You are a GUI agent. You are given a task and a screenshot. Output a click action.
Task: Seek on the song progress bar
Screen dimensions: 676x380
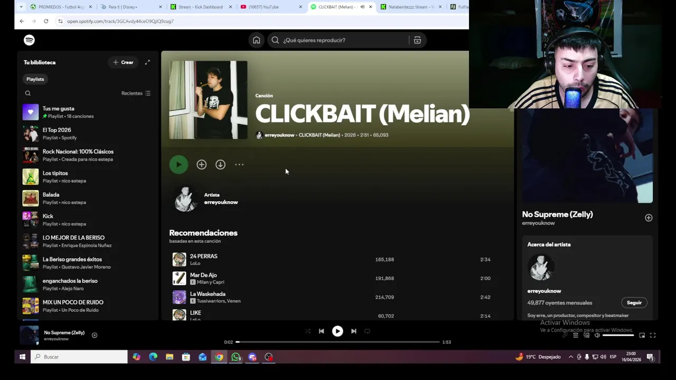(x=337, y=342)
